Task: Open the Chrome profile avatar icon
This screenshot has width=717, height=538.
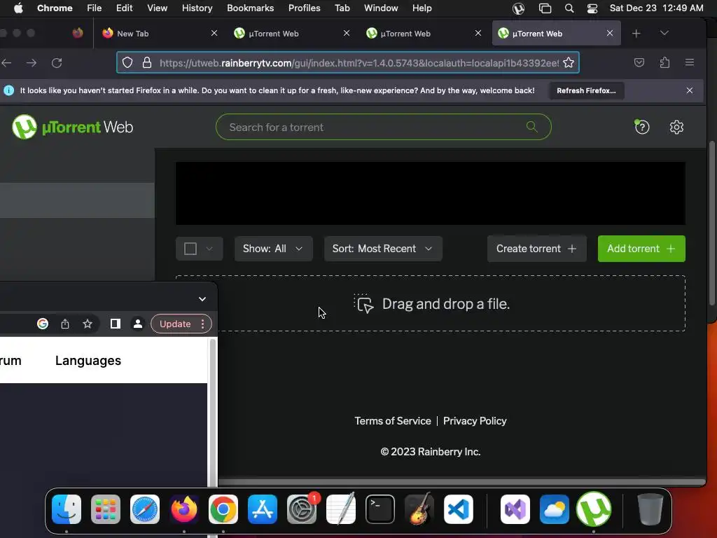Action: [x=138, y=324]
